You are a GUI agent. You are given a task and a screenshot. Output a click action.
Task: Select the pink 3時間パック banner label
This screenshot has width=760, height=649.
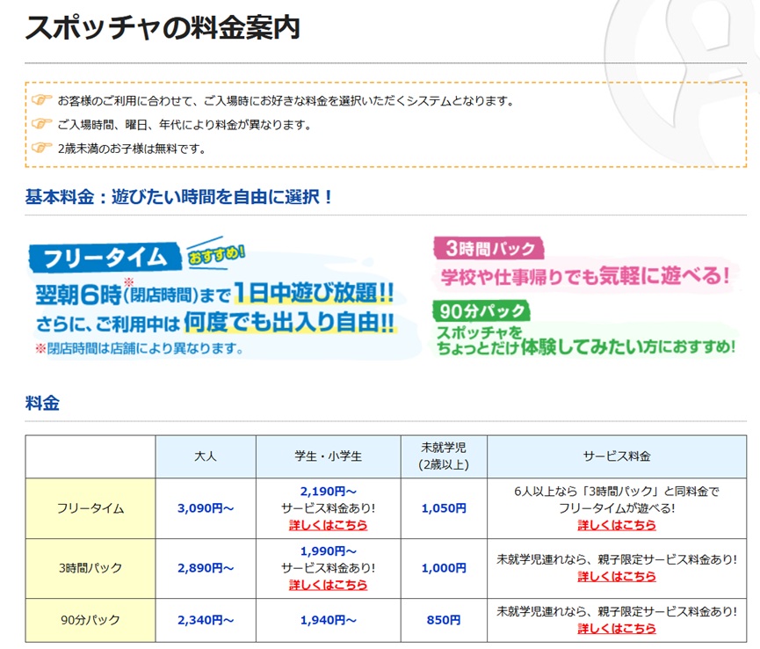coord(488,248)
